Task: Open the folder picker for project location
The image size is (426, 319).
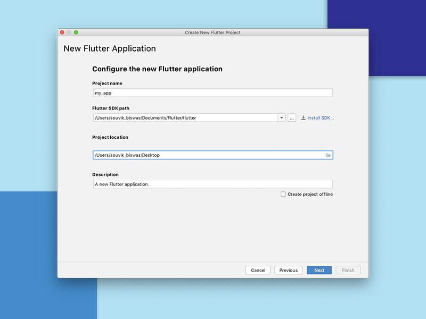Action: [327, 154]
